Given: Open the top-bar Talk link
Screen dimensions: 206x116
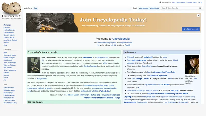Looking at the screenshot, I should point(173,2).
